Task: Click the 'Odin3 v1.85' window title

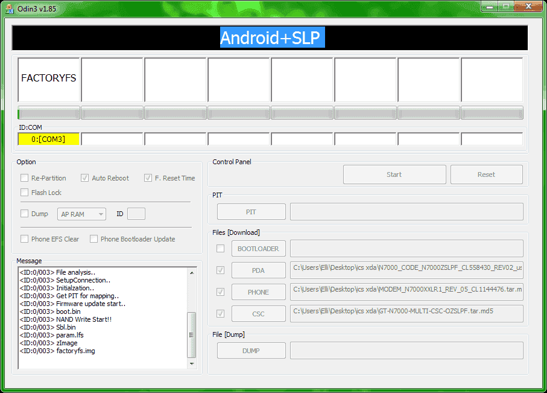Action: point(37,8)
